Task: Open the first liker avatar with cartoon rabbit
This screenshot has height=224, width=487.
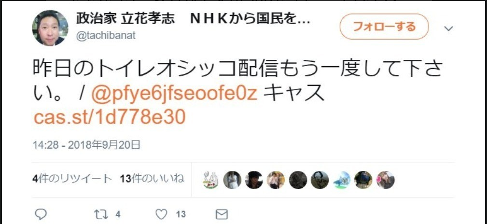Action: coord(210,180)
